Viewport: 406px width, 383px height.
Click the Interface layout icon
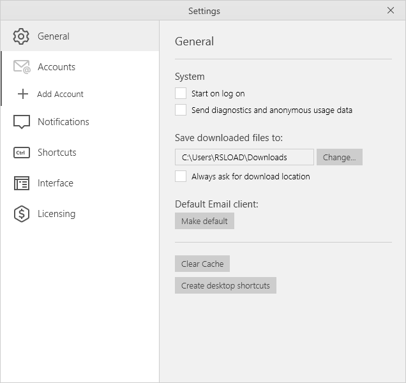tap(22, 183)
